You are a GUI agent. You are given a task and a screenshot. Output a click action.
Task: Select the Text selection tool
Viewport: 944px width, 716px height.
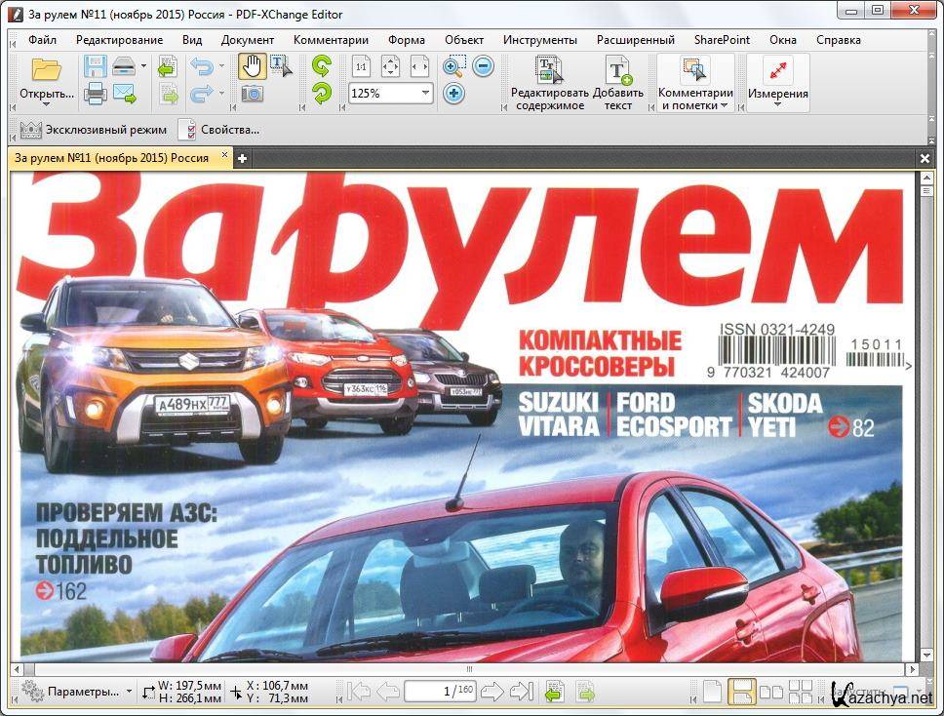[281, 66]
